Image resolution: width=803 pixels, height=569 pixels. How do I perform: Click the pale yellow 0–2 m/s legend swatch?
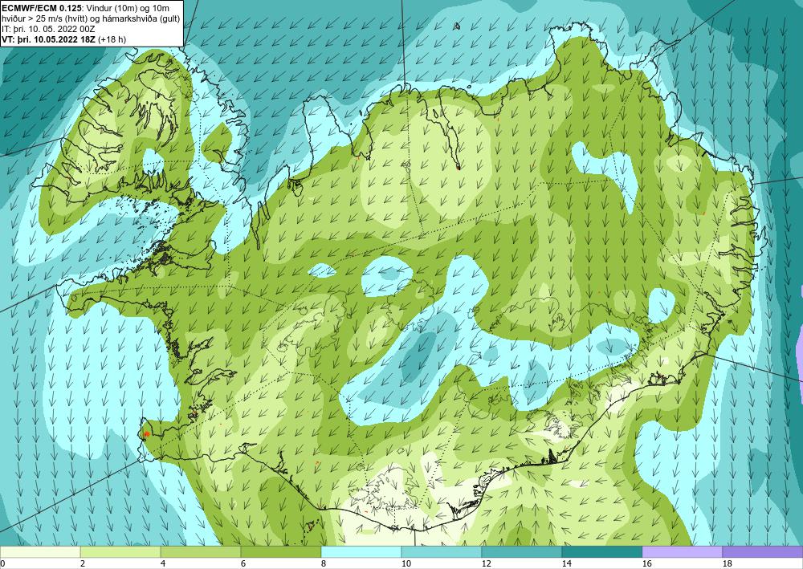pos(40,552)
